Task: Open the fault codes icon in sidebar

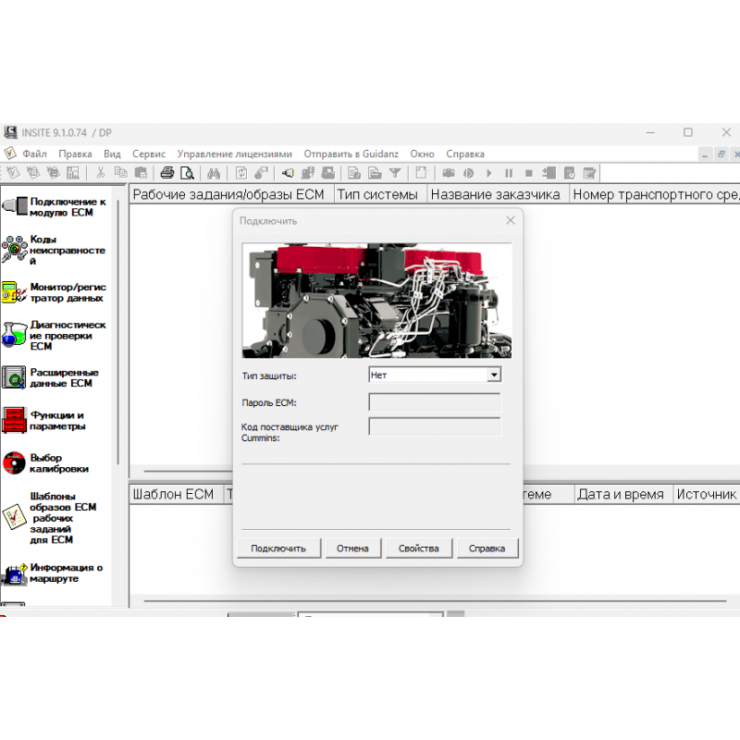Action: (15, 250)
